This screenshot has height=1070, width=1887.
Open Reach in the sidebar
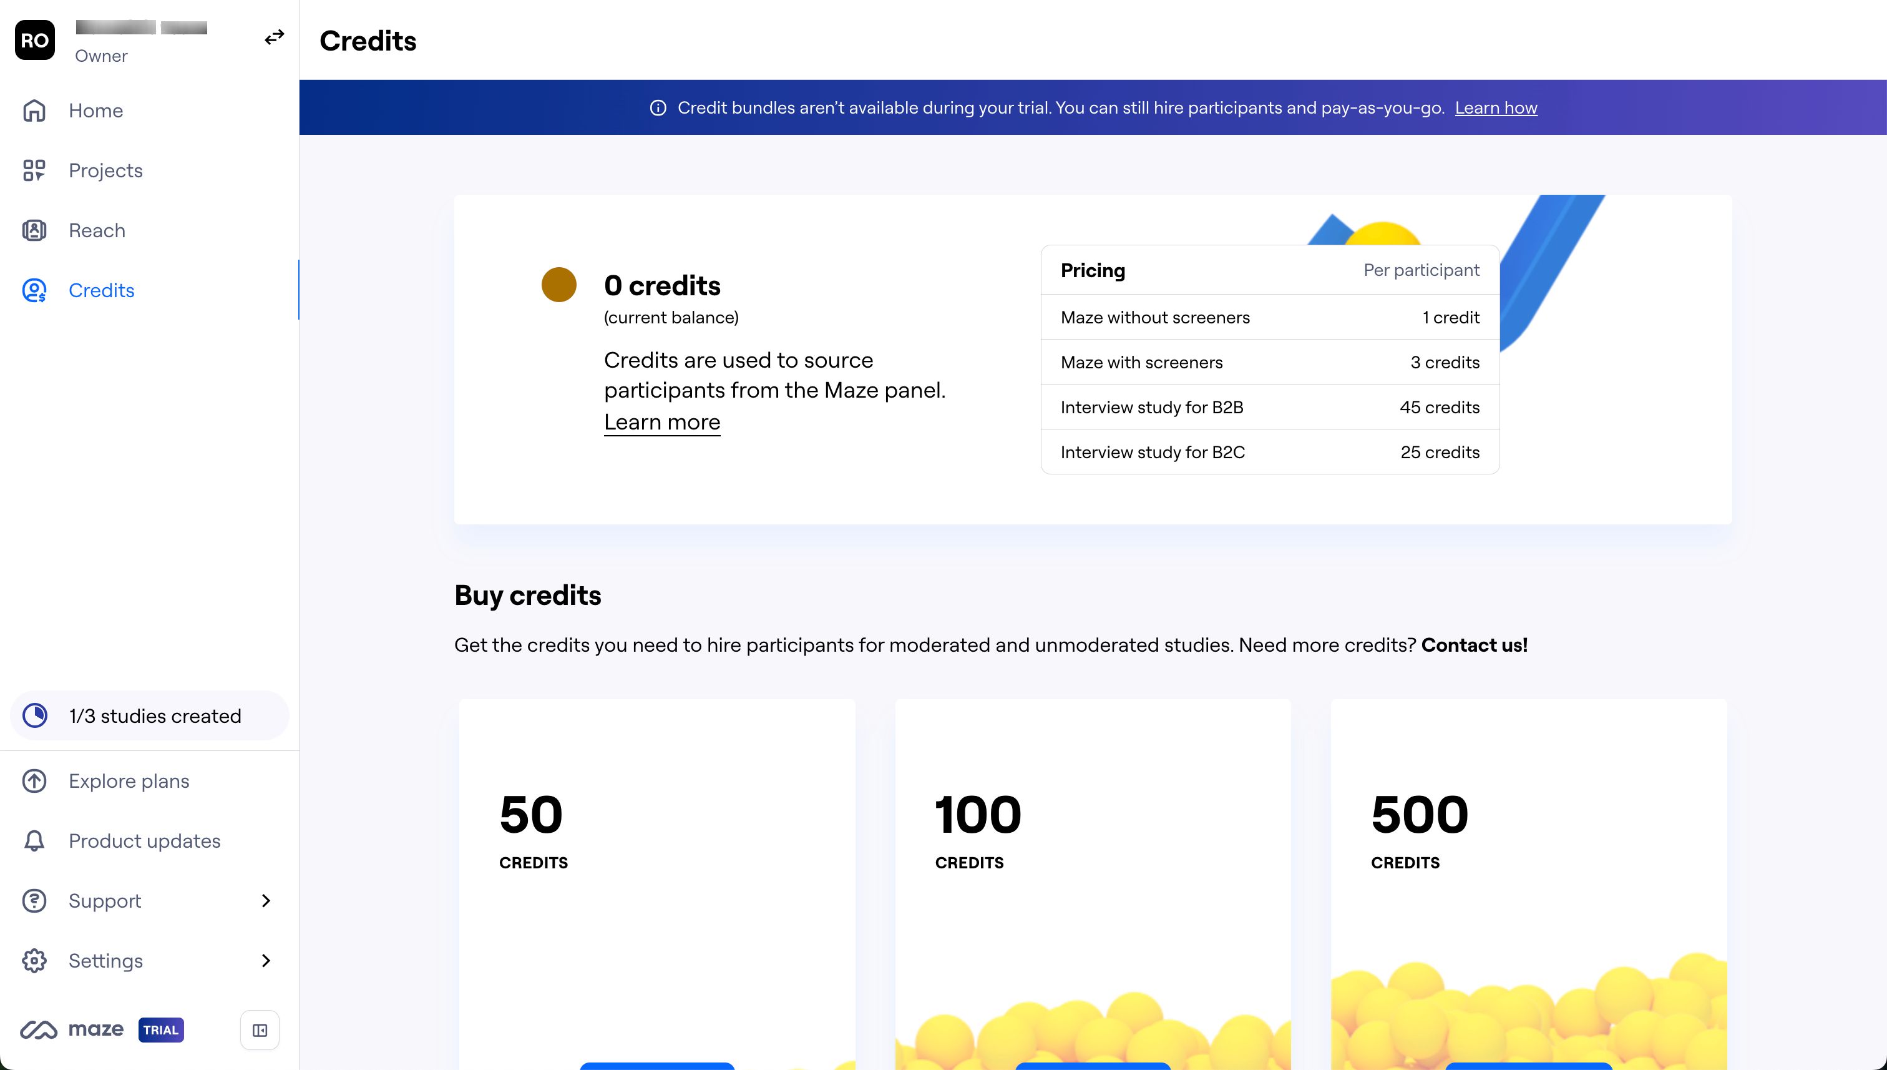point(150,230)
